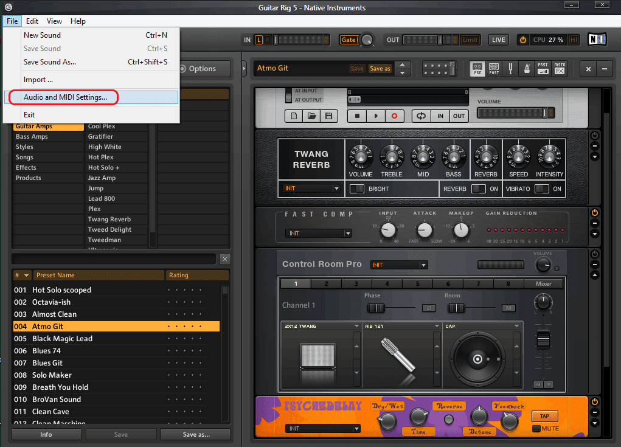Choose New Sound from File menu
Screen dimensions: 621x447
point(91,35)
